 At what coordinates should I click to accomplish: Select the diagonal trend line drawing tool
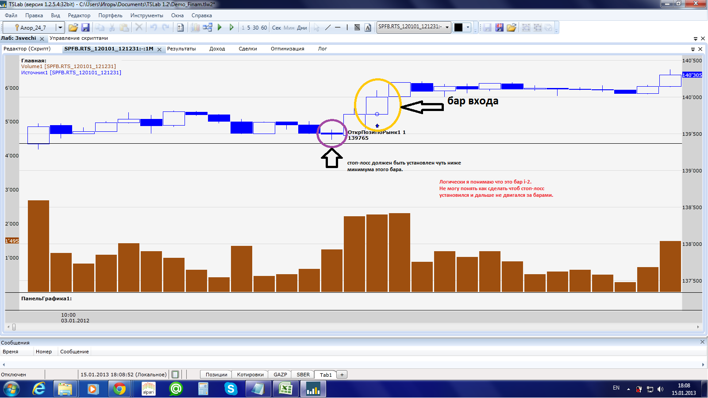328,27
